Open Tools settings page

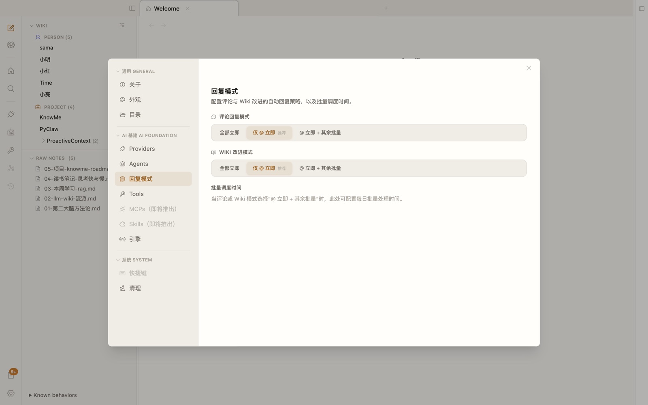click(153, 194)
